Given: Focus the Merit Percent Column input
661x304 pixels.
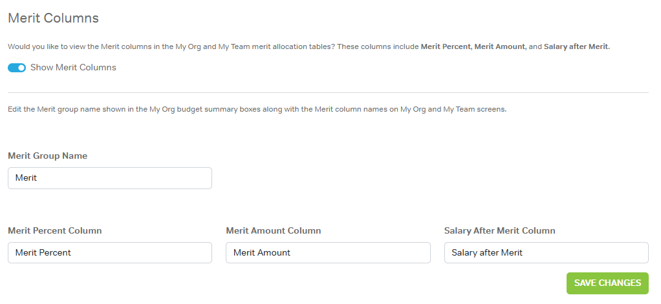Looking at the screenshot, I should tap(110, 253).
